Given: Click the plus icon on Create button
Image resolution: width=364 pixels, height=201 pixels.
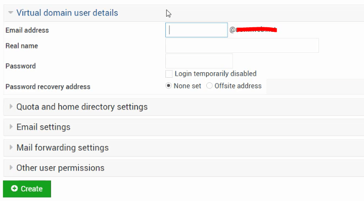Looking at the screenshot, I should pos(14,188).
